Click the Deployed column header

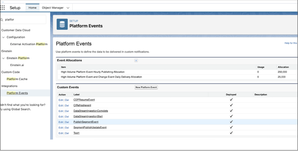click(x=231, y=94)
